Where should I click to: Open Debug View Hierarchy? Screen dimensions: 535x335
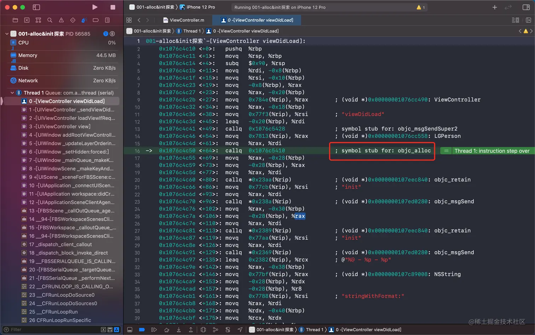(203, 330)
